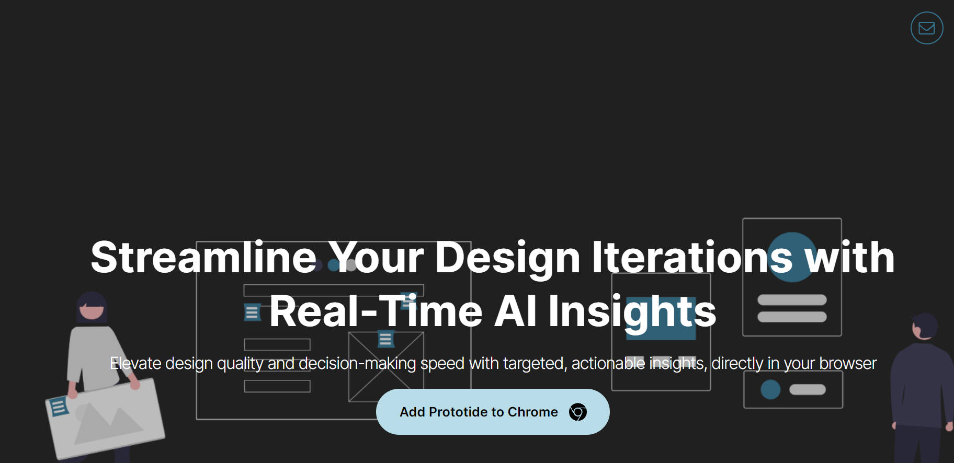Click the small blue dot in the bottom-right card

(x=770, y=389)
